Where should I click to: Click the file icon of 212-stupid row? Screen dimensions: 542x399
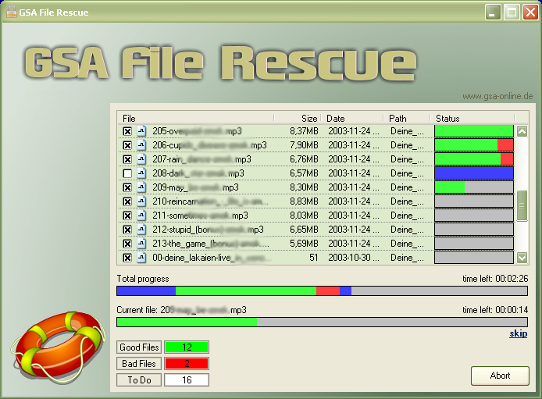[x=141, y=230]
